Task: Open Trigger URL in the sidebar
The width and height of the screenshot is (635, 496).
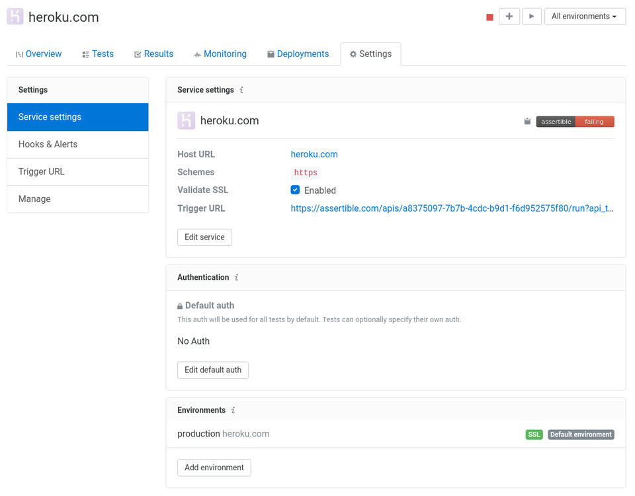Action: pyautogui.click(x=78, y=172)
